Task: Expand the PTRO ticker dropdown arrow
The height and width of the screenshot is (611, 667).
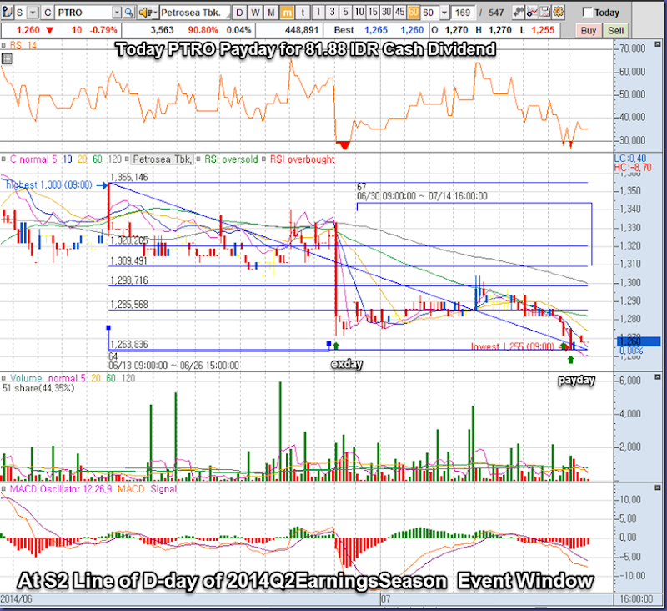Action: 117,13
